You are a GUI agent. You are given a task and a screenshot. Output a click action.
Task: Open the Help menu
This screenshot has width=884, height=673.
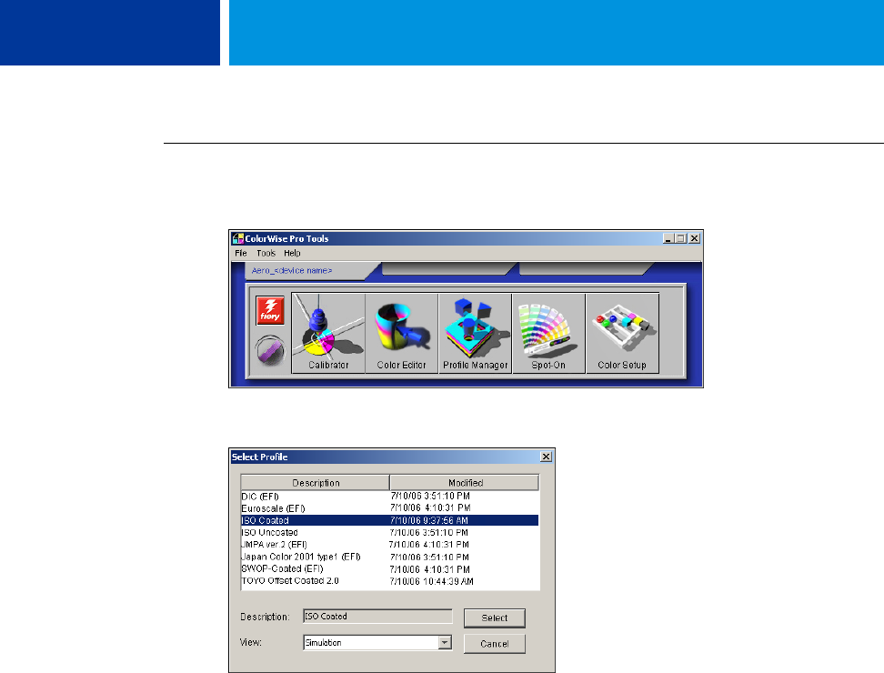[292, 253]
